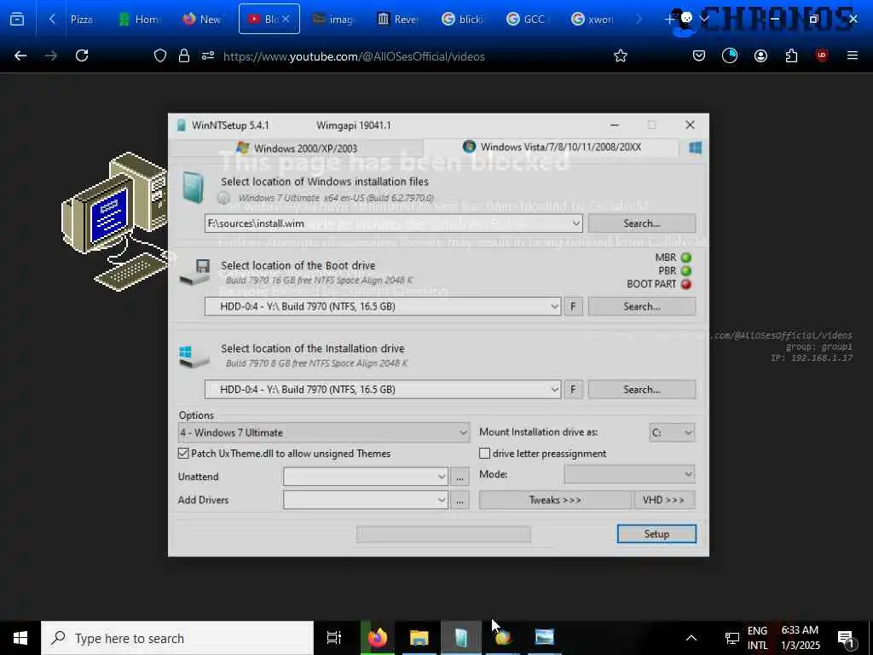Click the browser URL address field
Screen dimensions: 873x655
pos(354,56)
